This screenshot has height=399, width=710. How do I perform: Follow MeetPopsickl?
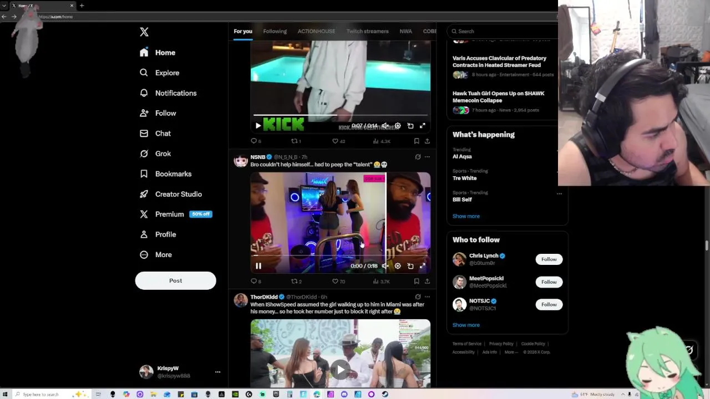click(x=549, y=282)
